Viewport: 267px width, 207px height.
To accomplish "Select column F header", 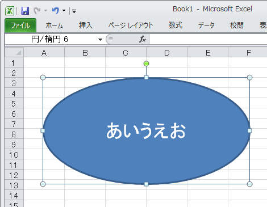I will tap(248, 52).
